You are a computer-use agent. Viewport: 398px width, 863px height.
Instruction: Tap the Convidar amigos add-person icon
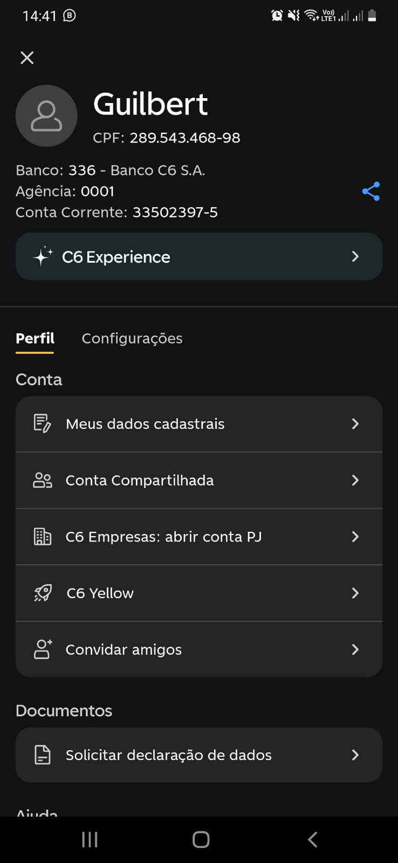[42, 649]
